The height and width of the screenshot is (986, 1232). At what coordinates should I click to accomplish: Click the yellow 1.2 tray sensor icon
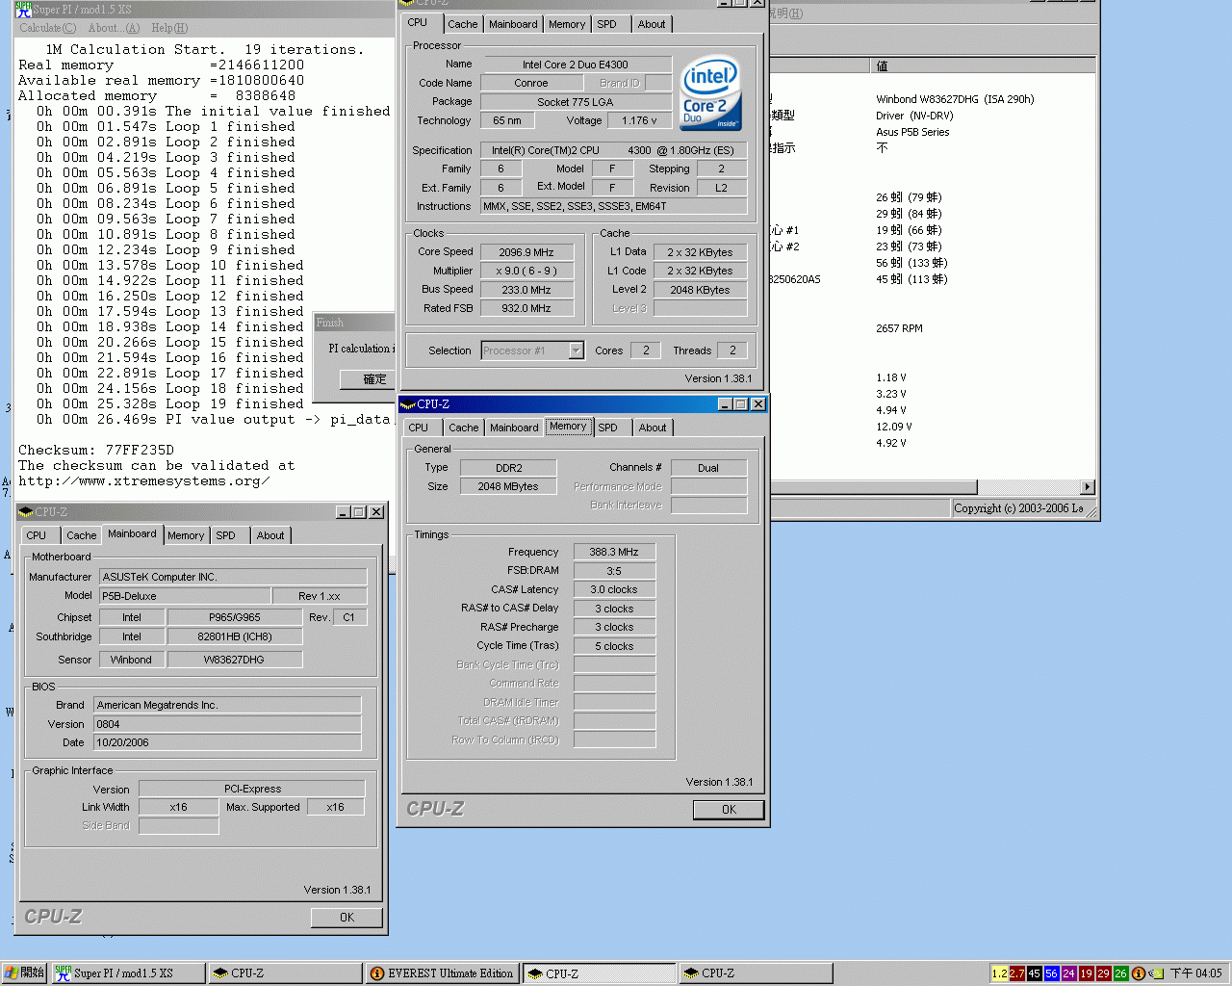click(999, 973)
